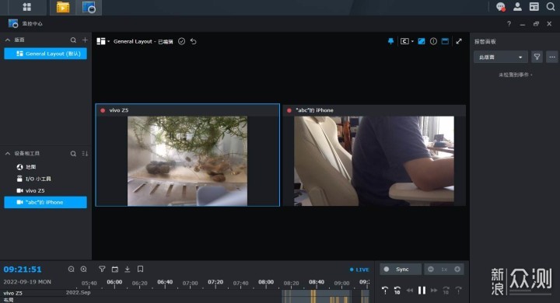Screen dimensions: 560x303
Task: Click the 08:40 mark on the timeline
Action: 317,282
